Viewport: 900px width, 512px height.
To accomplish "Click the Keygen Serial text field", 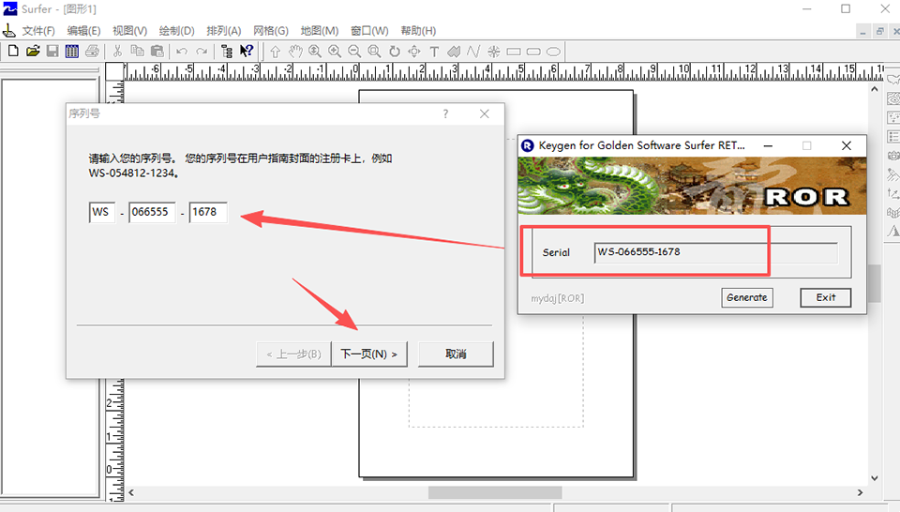I will tap(715, 252).
